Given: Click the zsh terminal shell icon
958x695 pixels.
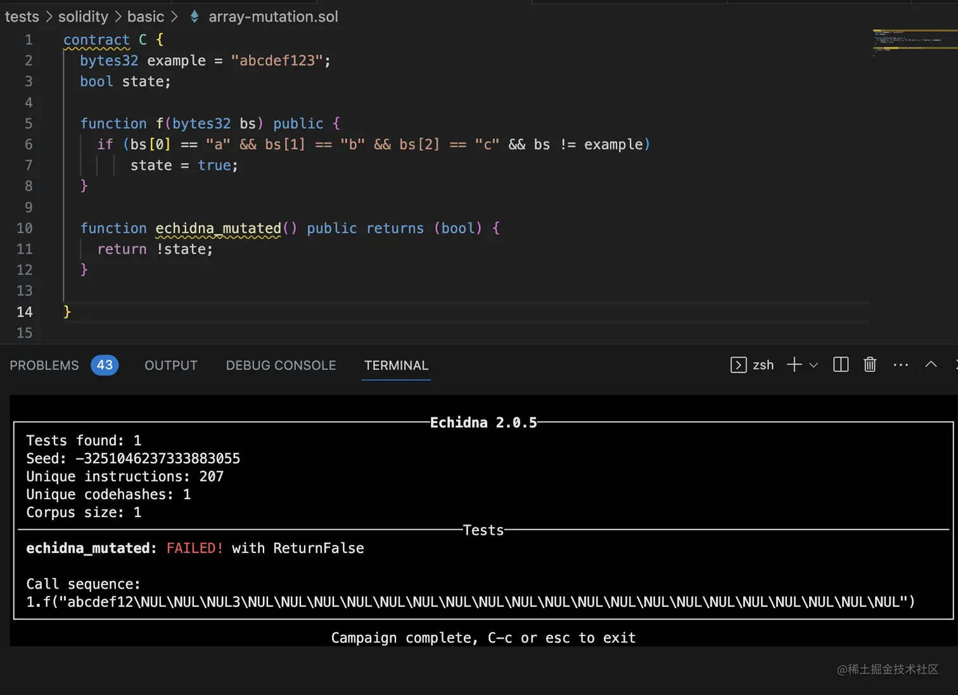Looking at the screenshot, I should (x=738, y=365).
